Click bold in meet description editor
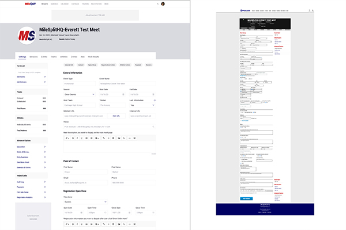Image resolution: width=346 pixels, height=230 pixels. (x=72, y=137)
